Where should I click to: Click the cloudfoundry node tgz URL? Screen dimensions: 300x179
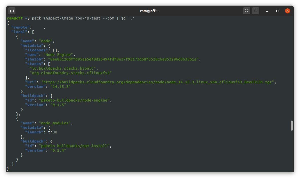[x=158, y=82]
